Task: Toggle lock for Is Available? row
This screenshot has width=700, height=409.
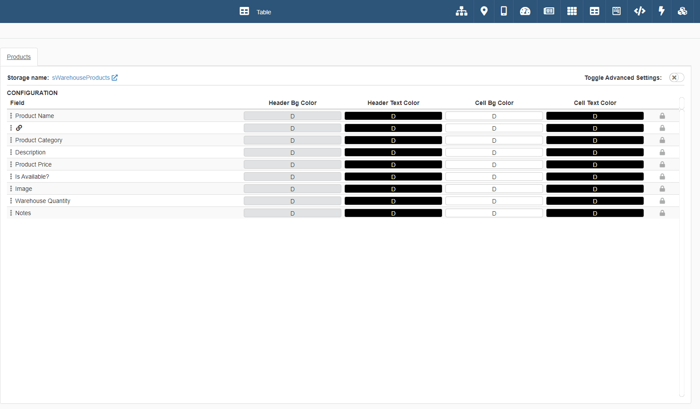Action: [x=662, y=177]
